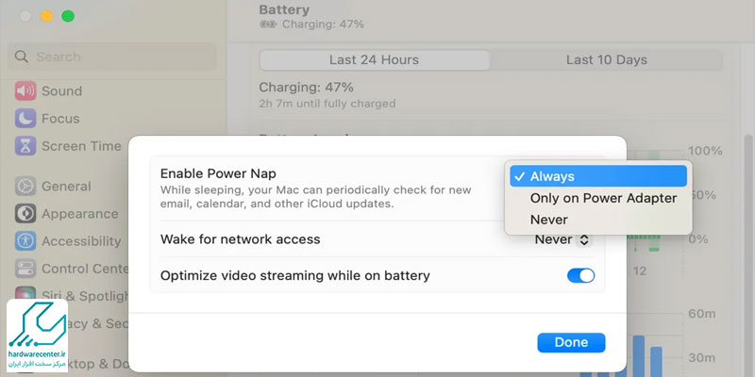This screenshot has height=377, width=755.
Task: Open Appearance settings icon
Action: point(25,214)
